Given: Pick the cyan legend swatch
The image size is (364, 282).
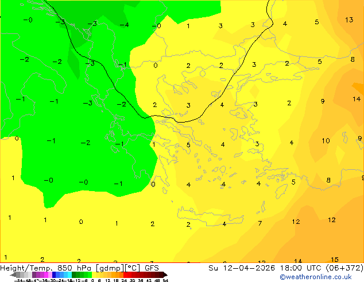Looking at the screenshot, I should [x=69, y=275].
